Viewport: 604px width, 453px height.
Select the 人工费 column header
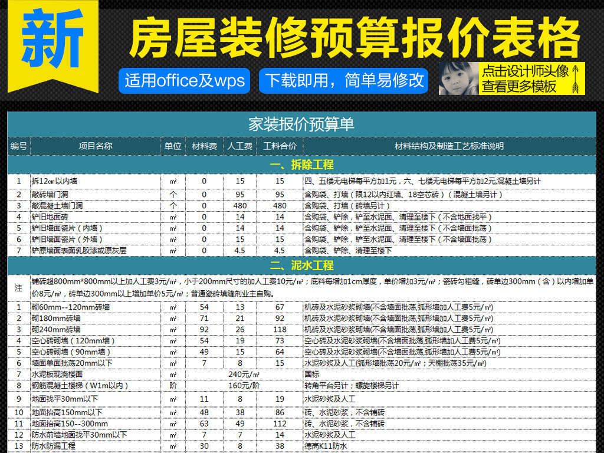(240, 146)
